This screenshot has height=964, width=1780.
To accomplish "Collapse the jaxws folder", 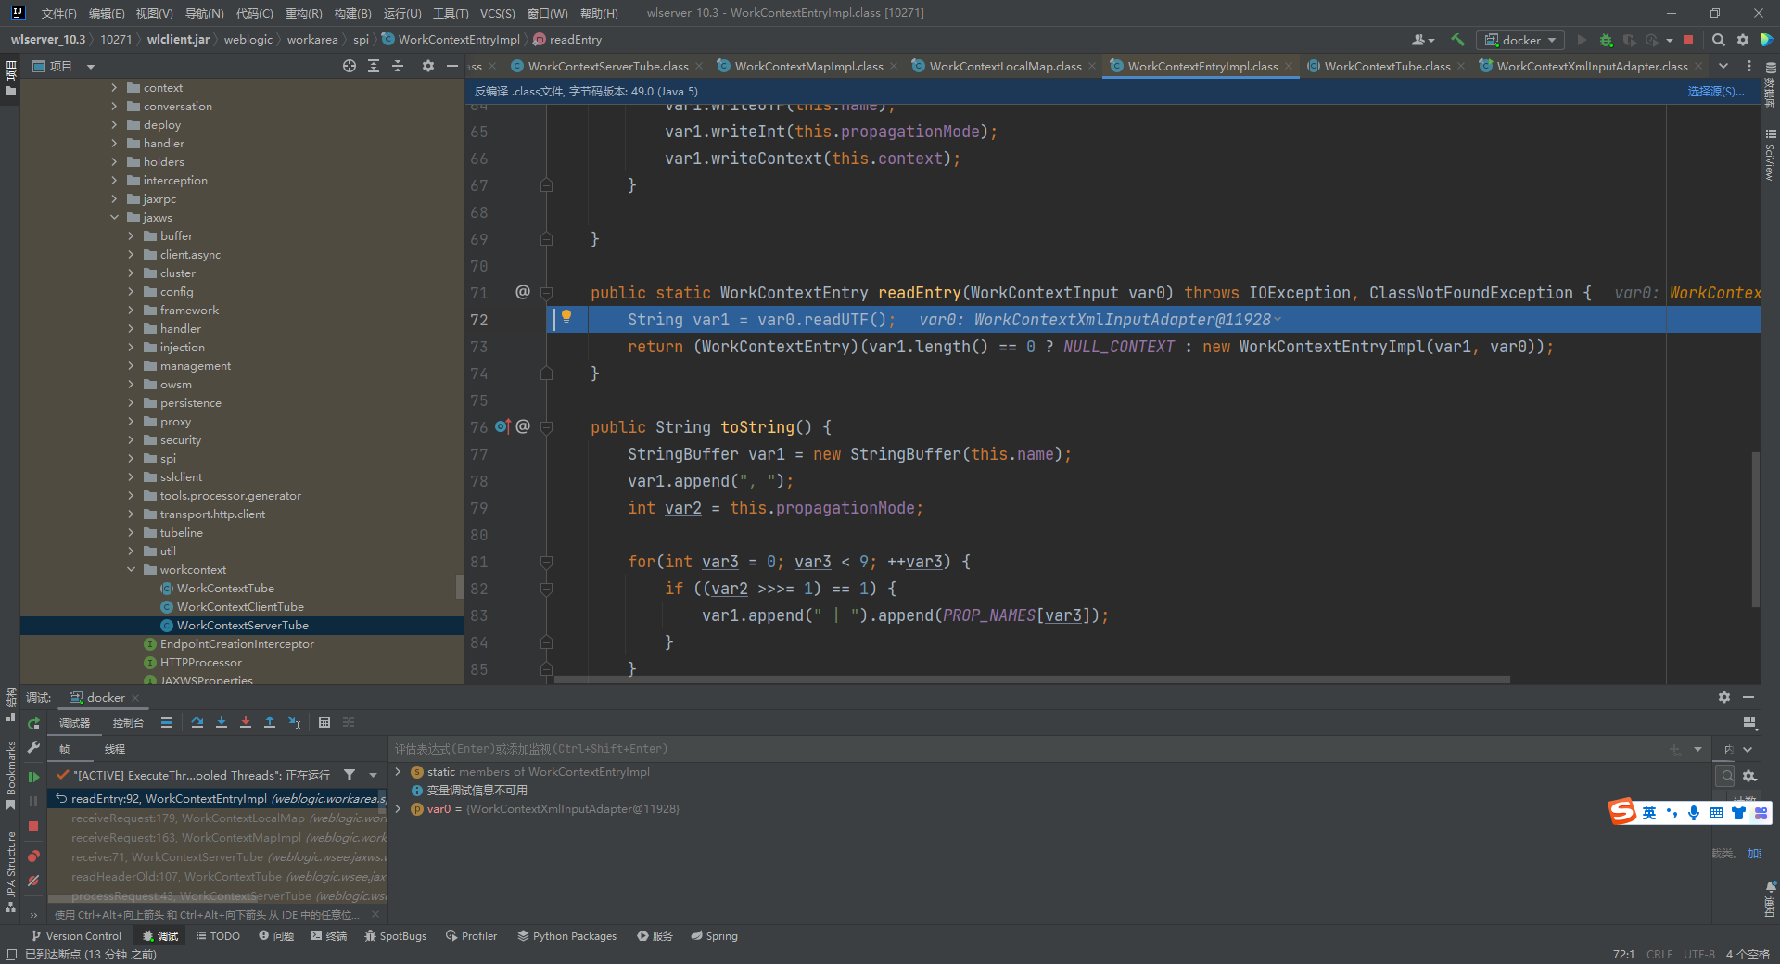I will tap(114, 218).
